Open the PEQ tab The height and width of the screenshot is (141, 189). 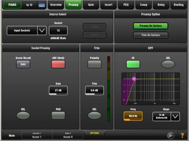(126, 5)
